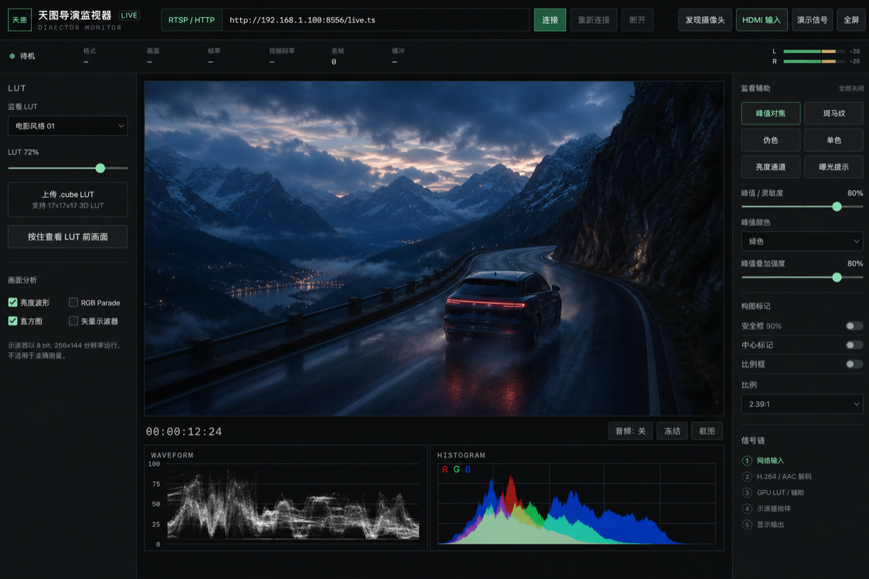Click the green LIVE badge
The image size is (869, 579).
click(129, 15)
